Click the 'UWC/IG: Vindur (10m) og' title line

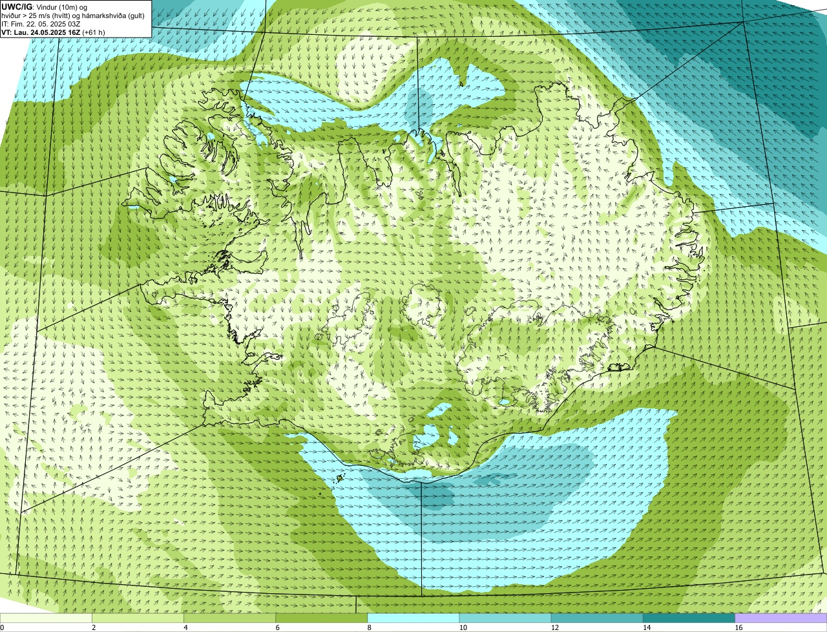coord(45,6)
